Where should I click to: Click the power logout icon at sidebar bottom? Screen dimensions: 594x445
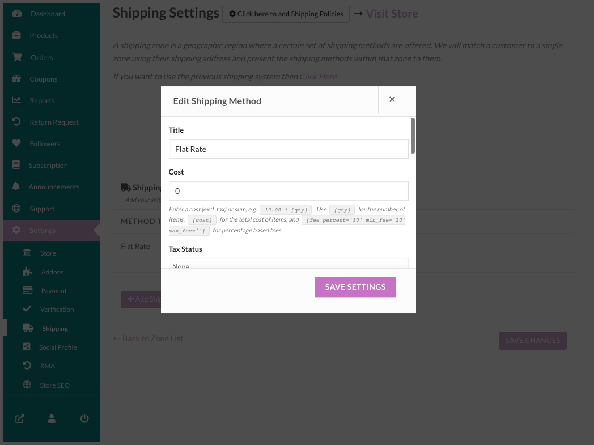click(84, 418)
